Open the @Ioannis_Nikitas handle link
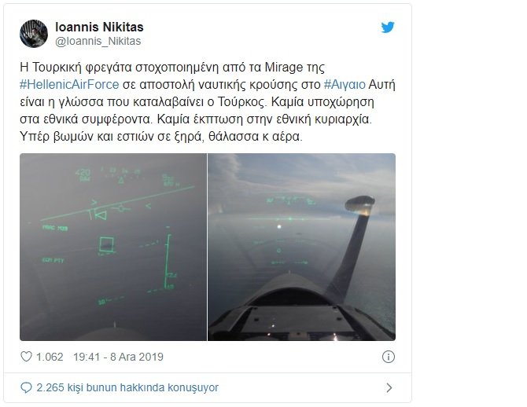The image size is (527, 407). tap(98, 41)
